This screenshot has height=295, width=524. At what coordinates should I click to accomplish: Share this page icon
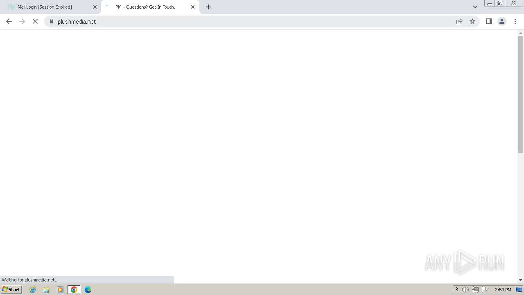459,21
